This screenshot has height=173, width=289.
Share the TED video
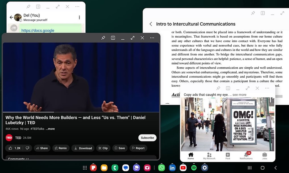[x=42, y=148]
